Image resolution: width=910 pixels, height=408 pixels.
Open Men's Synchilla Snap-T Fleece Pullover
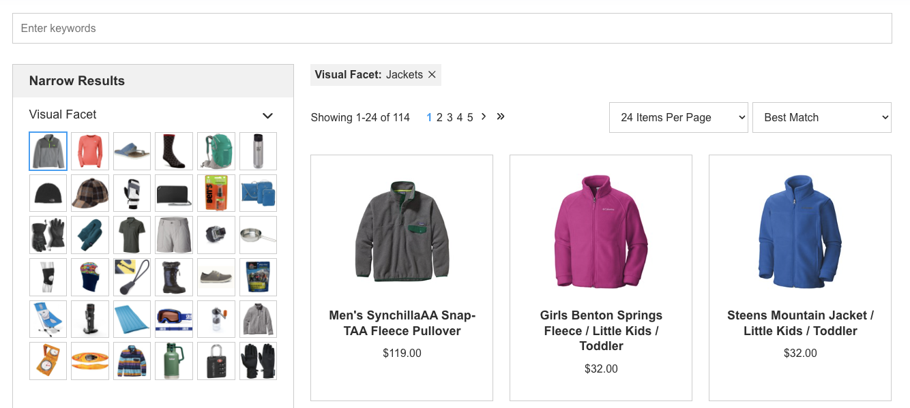point(402,323)
